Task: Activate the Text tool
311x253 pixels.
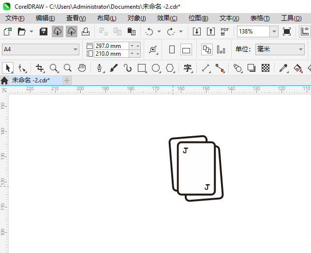Action: click(188, 68)
